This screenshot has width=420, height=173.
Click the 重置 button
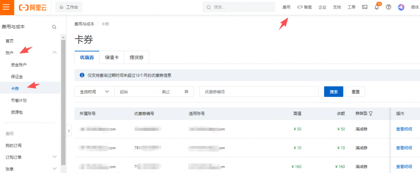[355, 92]
